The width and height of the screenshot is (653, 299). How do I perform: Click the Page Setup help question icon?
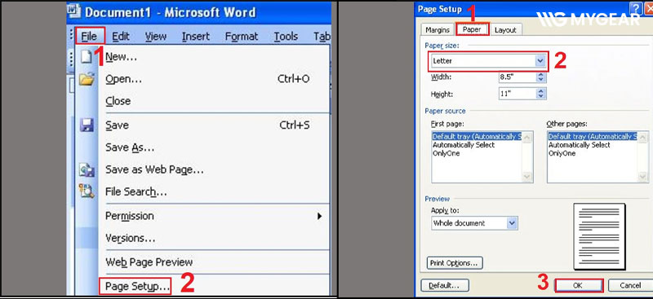635,8
